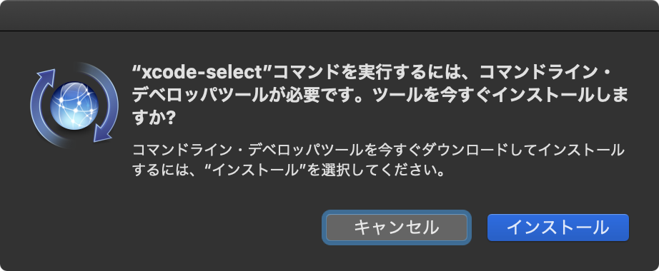This screenshot has height=271, width=659.
Task: Click the bold heading about コマンドライン・デベロッパツール
Action: pyautogui.click(x=380, y=96)
